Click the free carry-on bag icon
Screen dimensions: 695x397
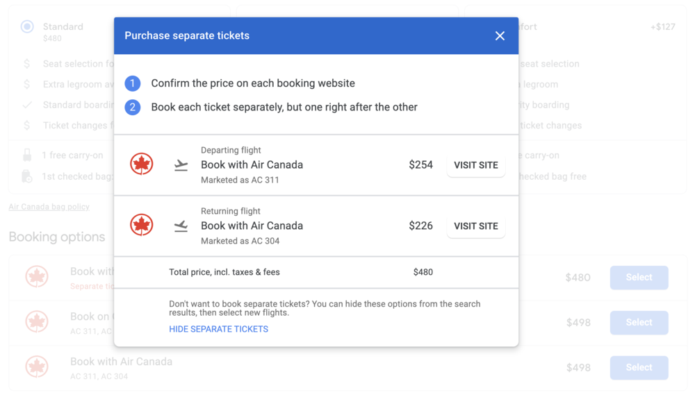click(27, 155)
